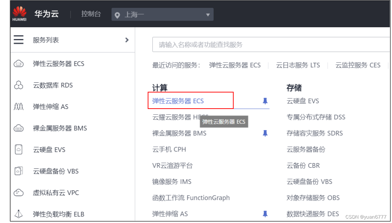Open 弹性云服务器 ECS from sidebar

(x=58, y=64)
